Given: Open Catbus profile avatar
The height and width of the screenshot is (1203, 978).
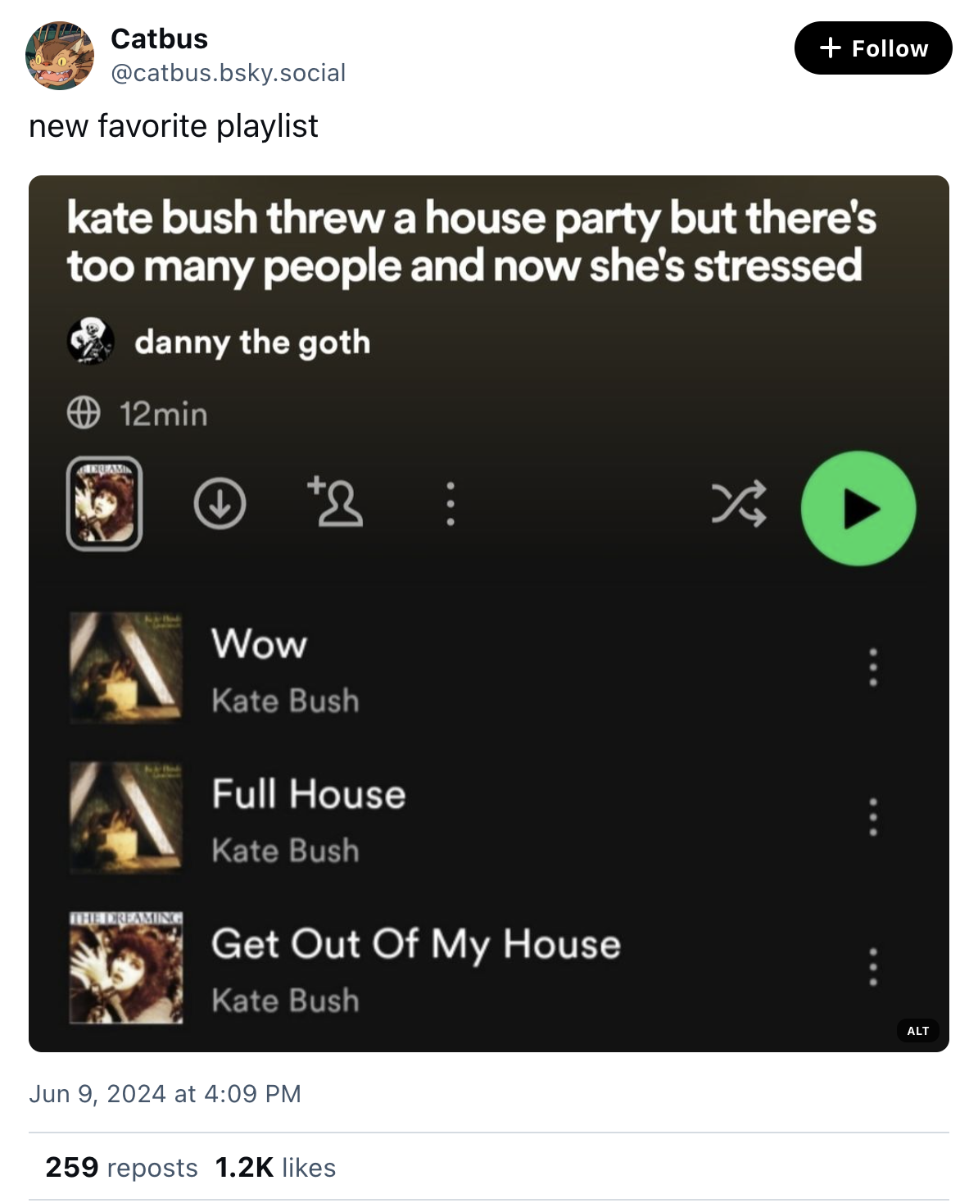Looking at the screenshot, I should tap(60, 56).
